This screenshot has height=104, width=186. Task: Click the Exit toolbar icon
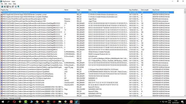18,7
